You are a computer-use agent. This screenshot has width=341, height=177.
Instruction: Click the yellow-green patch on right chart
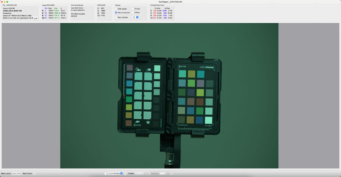(x=200, y=92)
